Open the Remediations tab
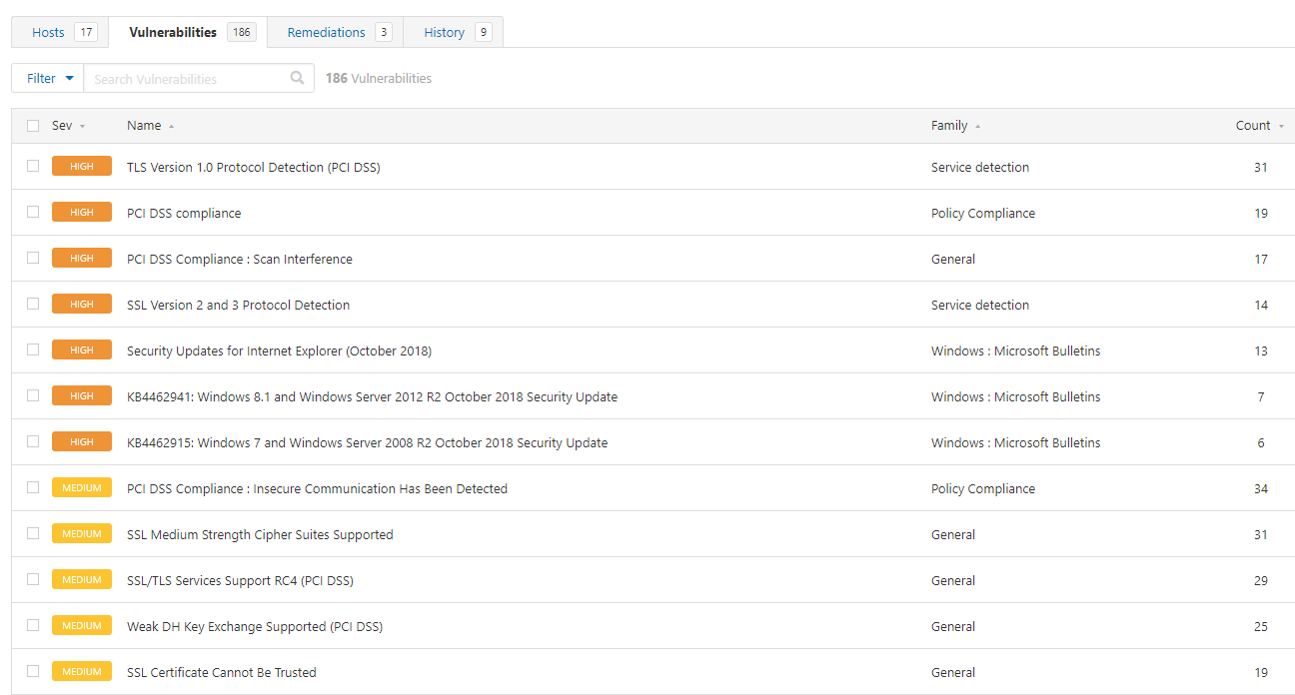 click(x=326, y=32)
